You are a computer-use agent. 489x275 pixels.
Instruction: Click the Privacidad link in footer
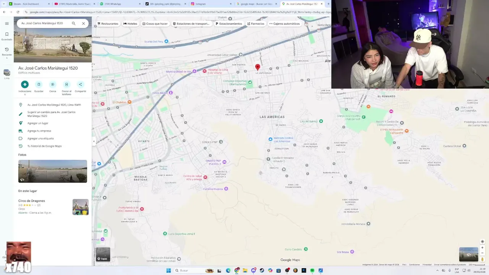coord(427,264)
